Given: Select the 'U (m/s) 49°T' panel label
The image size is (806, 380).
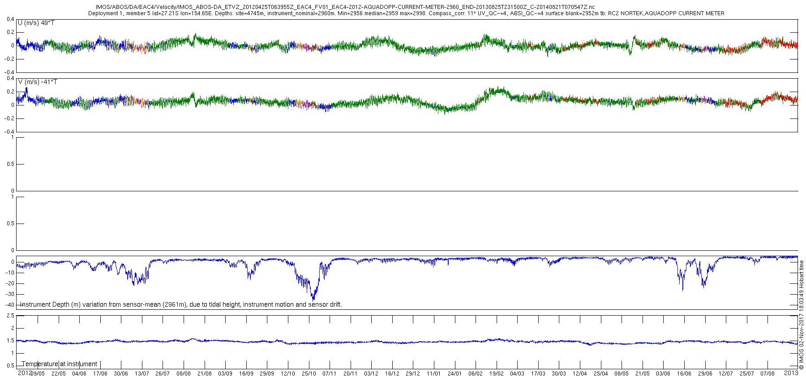Looking at the screenshot, I should pyautogui.click(x=36, y=23).
